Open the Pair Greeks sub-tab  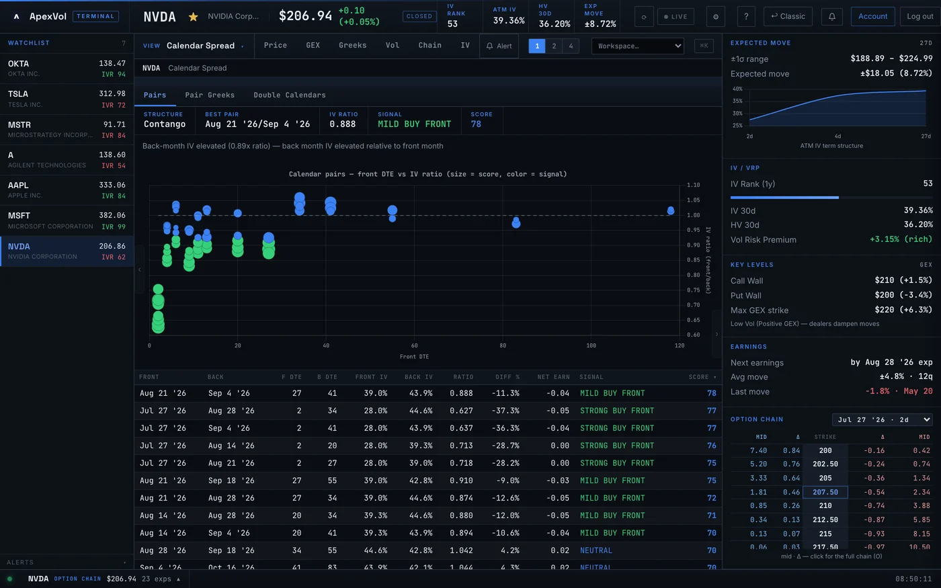pyautogui.click(x=210, y=95)
